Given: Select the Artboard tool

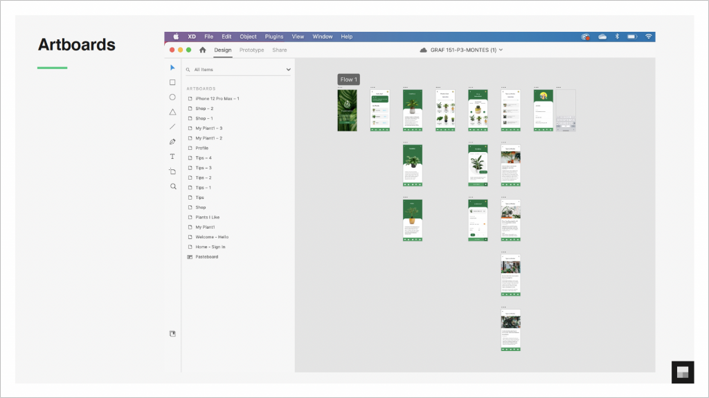Looking at the screenshot, I should tap(172, 171).
